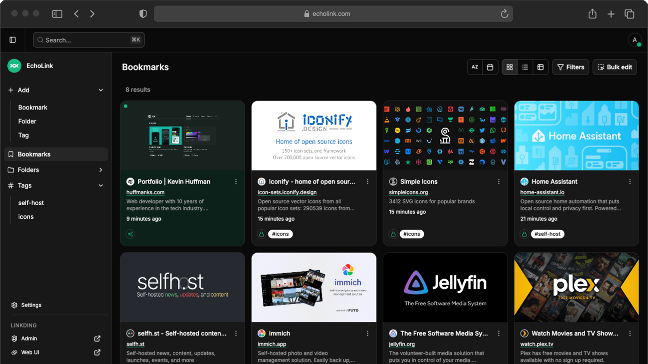Open Home Assistant card options menu
The width and height of the screenshot is (648, 364).
pyautogui.click(x=630, y=182)
